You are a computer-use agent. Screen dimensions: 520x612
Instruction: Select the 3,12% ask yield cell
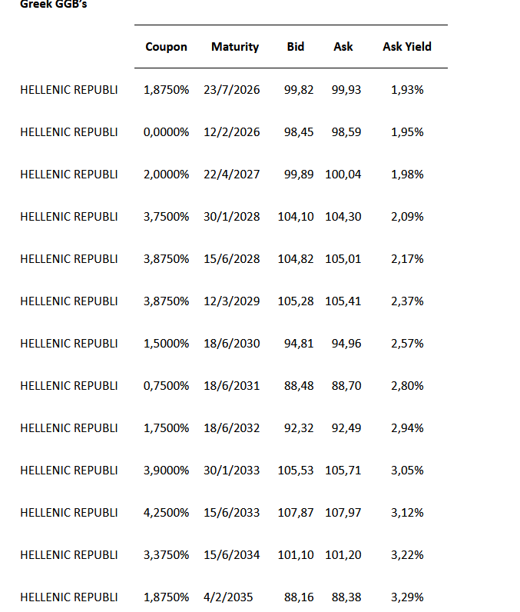407,513
